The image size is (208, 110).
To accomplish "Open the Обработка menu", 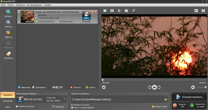I will coord(20,5).
